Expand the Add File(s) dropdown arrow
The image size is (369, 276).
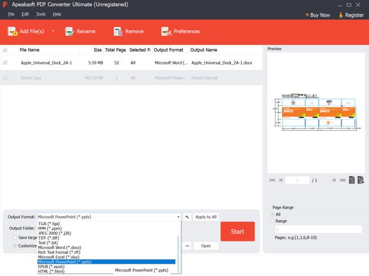[53, 31]
